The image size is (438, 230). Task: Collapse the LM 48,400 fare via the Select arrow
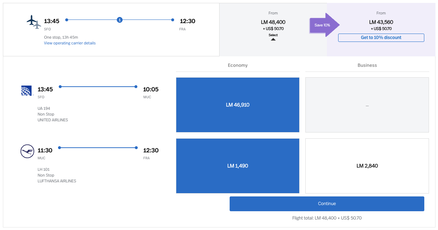(x=273, y=37)
